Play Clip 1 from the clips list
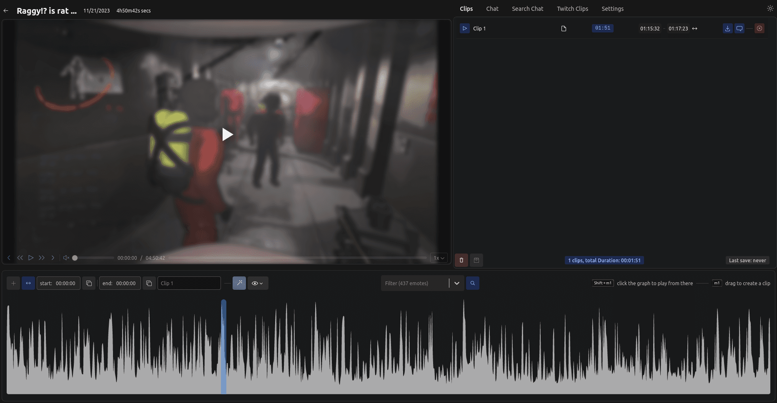Image resolution: width=777 pixels, height=403 pixels. (x=464, y=28)
